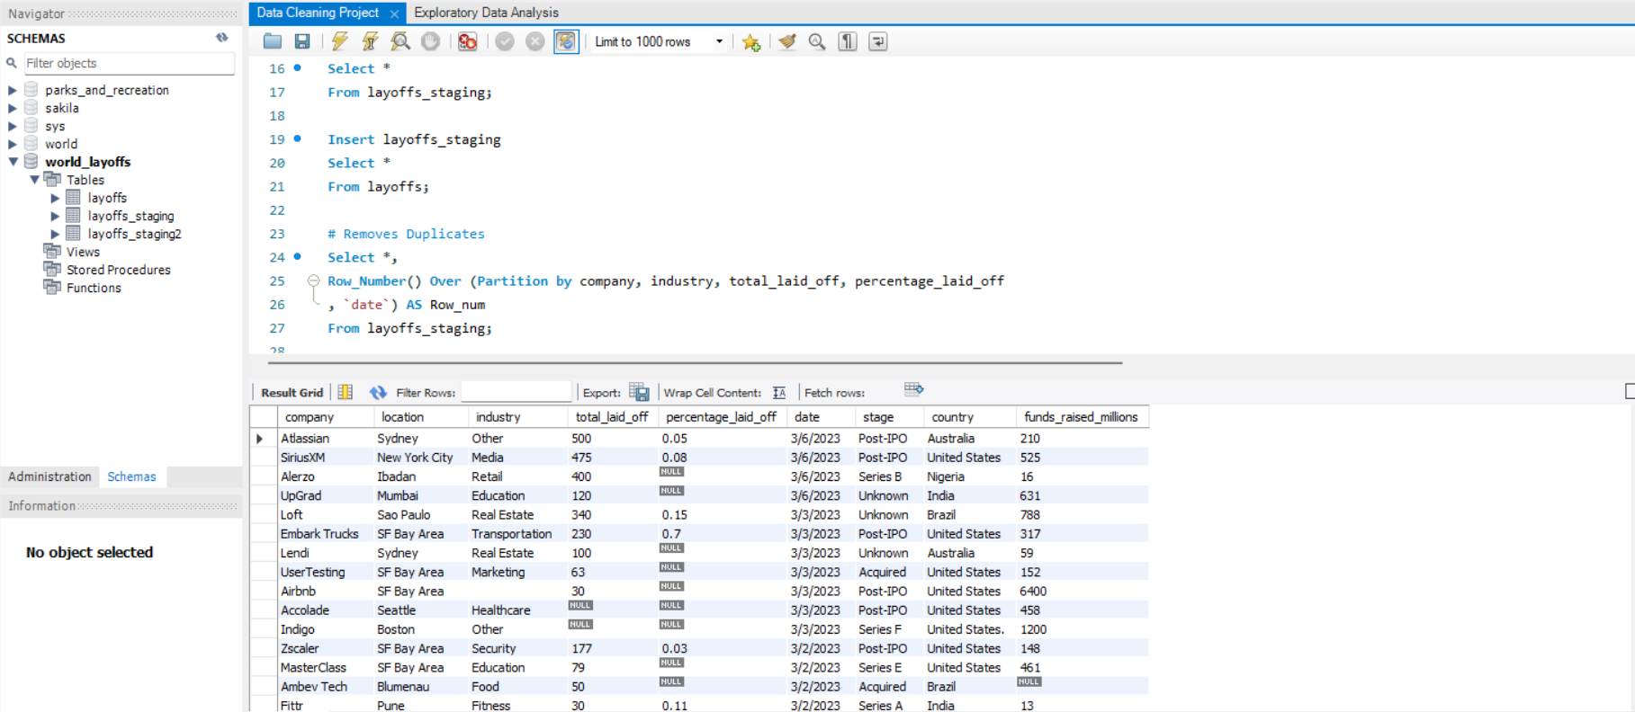Toggle wrap cell content in results
This screenshot has width=1635, height=712.
point(779,392)
